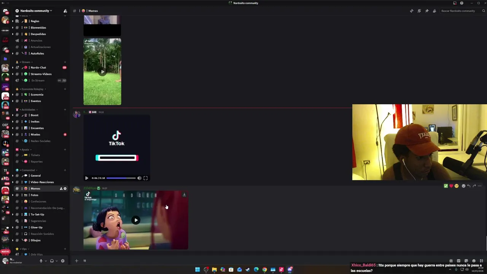Click invite people icon beside server name
Image resolution: width=487 pixels, height=274 pixels.
point(65,11)
